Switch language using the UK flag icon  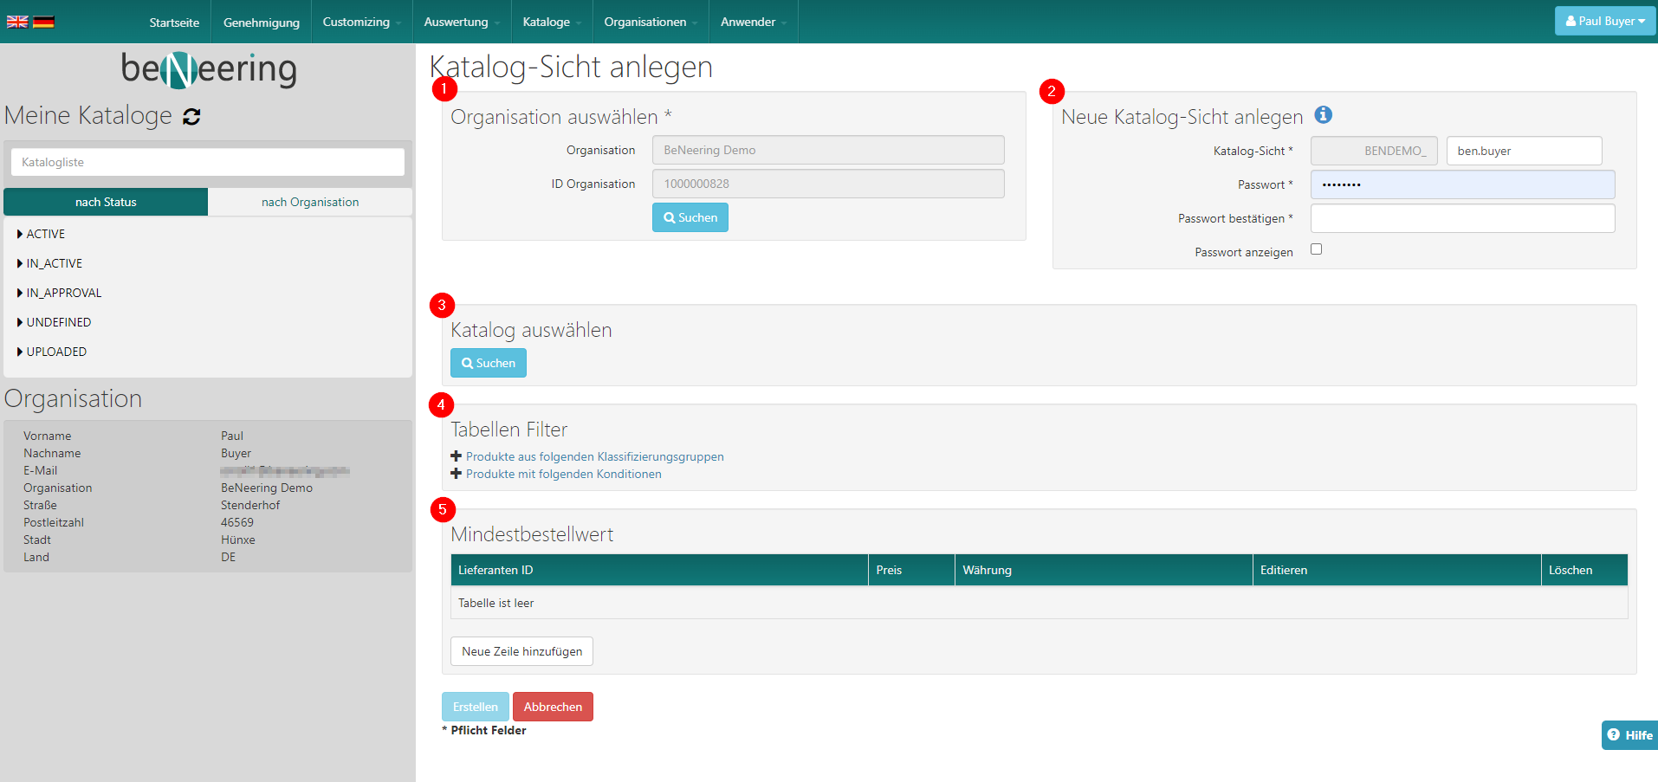click(17, 22)
